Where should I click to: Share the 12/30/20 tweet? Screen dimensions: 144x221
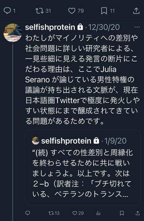138,213
